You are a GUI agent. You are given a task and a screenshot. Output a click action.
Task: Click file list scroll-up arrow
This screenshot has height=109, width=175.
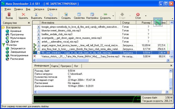(172, 23)
